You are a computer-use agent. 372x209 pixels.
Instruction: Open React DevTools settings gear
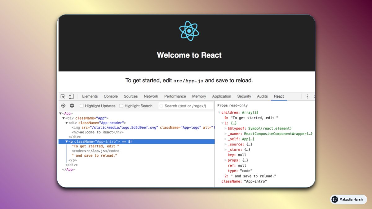point(72,106)
